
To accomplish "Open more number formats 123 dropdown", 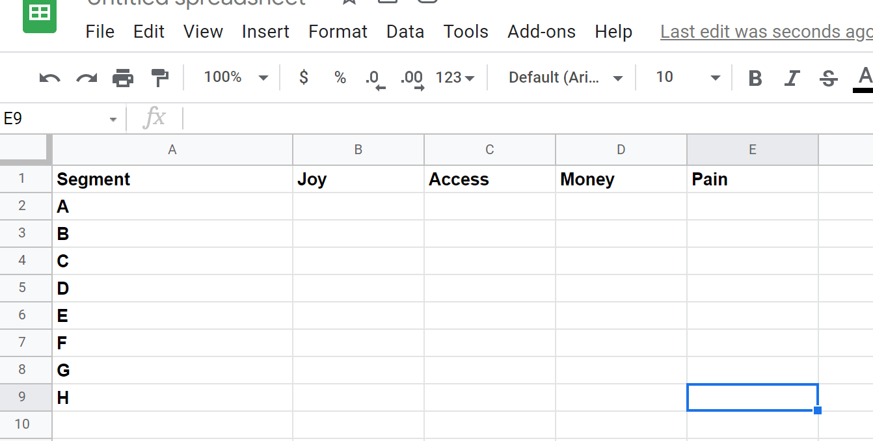I will click(455, 78).
